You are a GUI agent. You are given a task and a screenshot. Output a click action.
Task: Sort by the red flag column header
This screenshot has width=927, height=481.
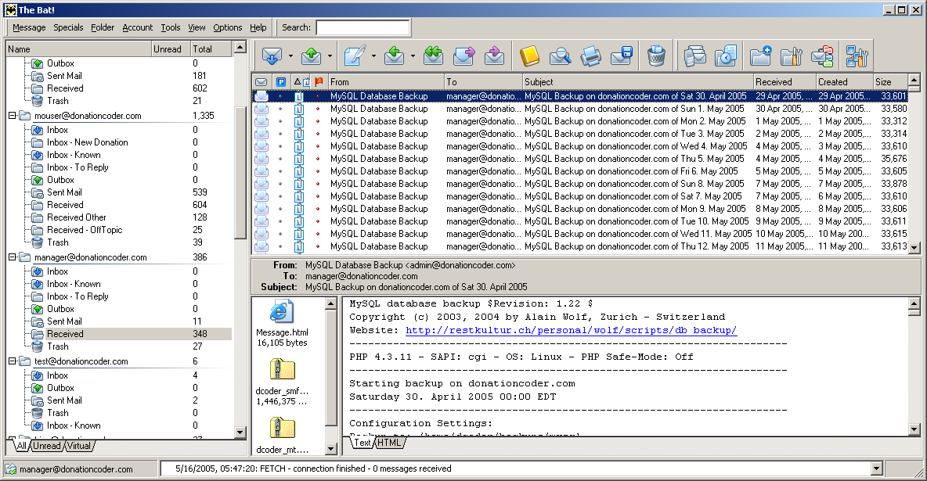(x=319, y=82)
